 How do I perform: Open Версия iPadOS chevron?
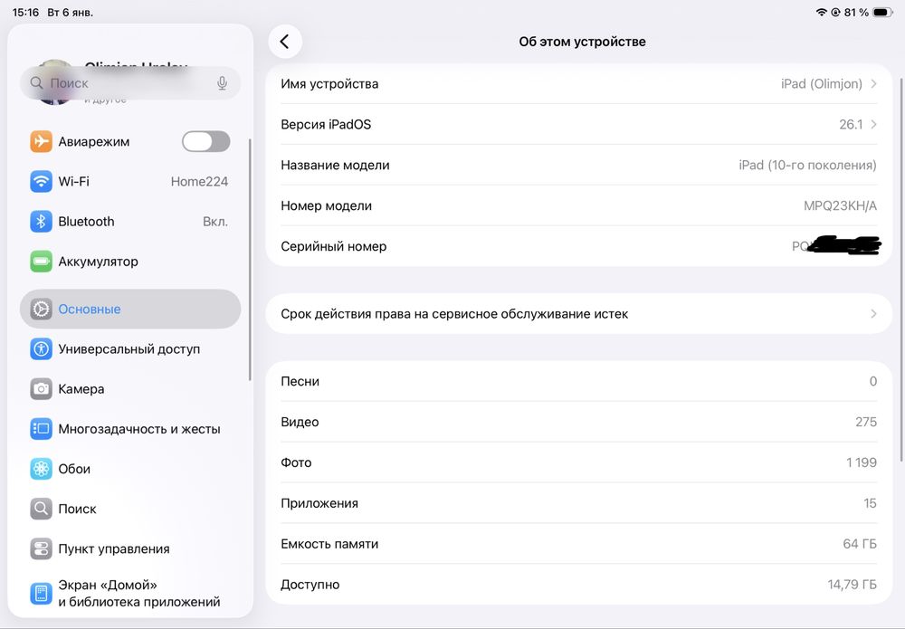[874, 124]
